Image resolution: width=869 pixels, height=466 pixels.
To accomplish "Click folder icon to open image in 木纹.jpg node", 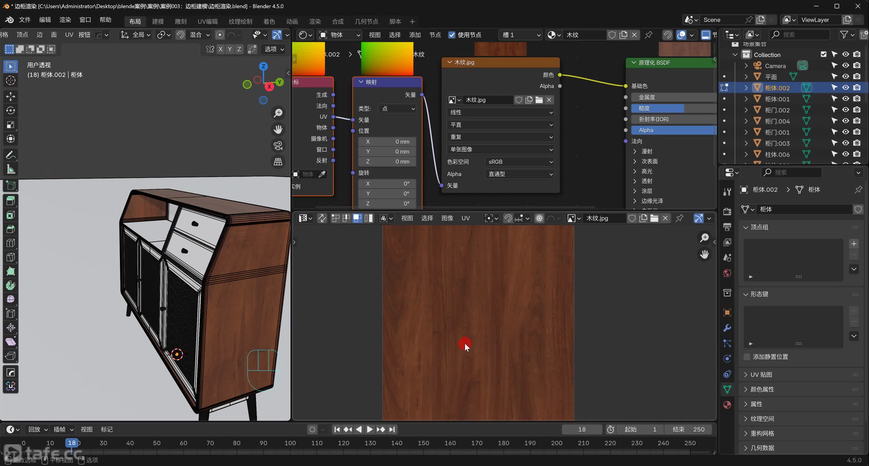I will tap(539, 100).
